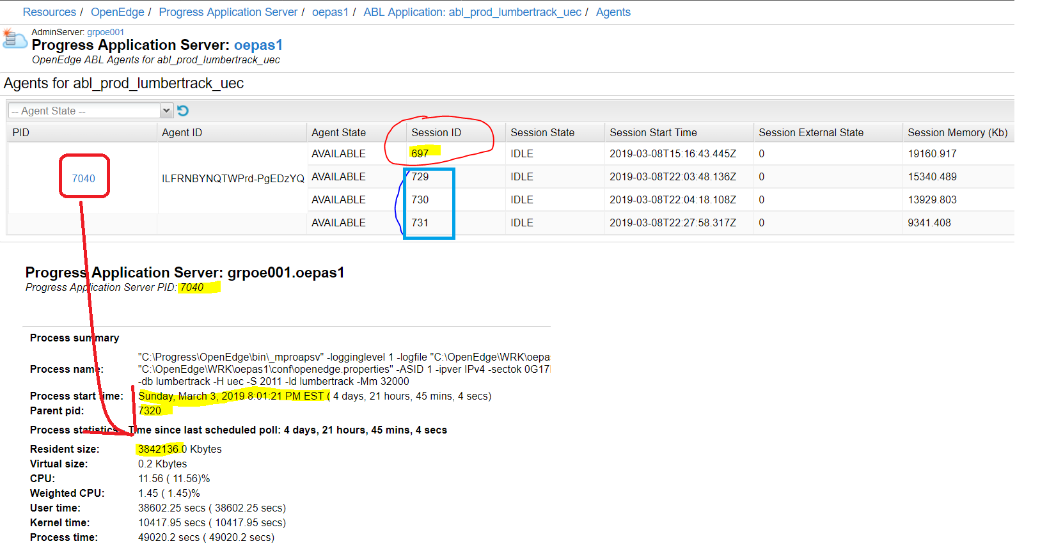Click Agents for abl_prod_lumbertrack_uec heading
Screen dimensions: 1040x555
point(123,83)
